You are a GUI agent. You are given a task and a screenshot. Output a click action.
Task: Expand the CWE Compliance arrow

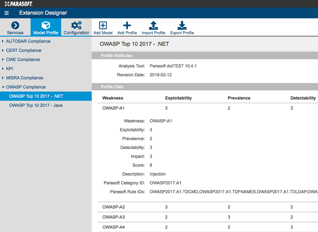pos(3,60)
